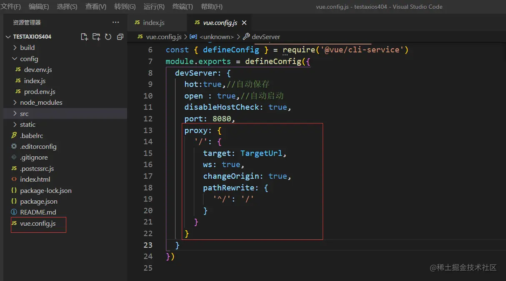Click the defineConfig call on line 7

(273, 62)
